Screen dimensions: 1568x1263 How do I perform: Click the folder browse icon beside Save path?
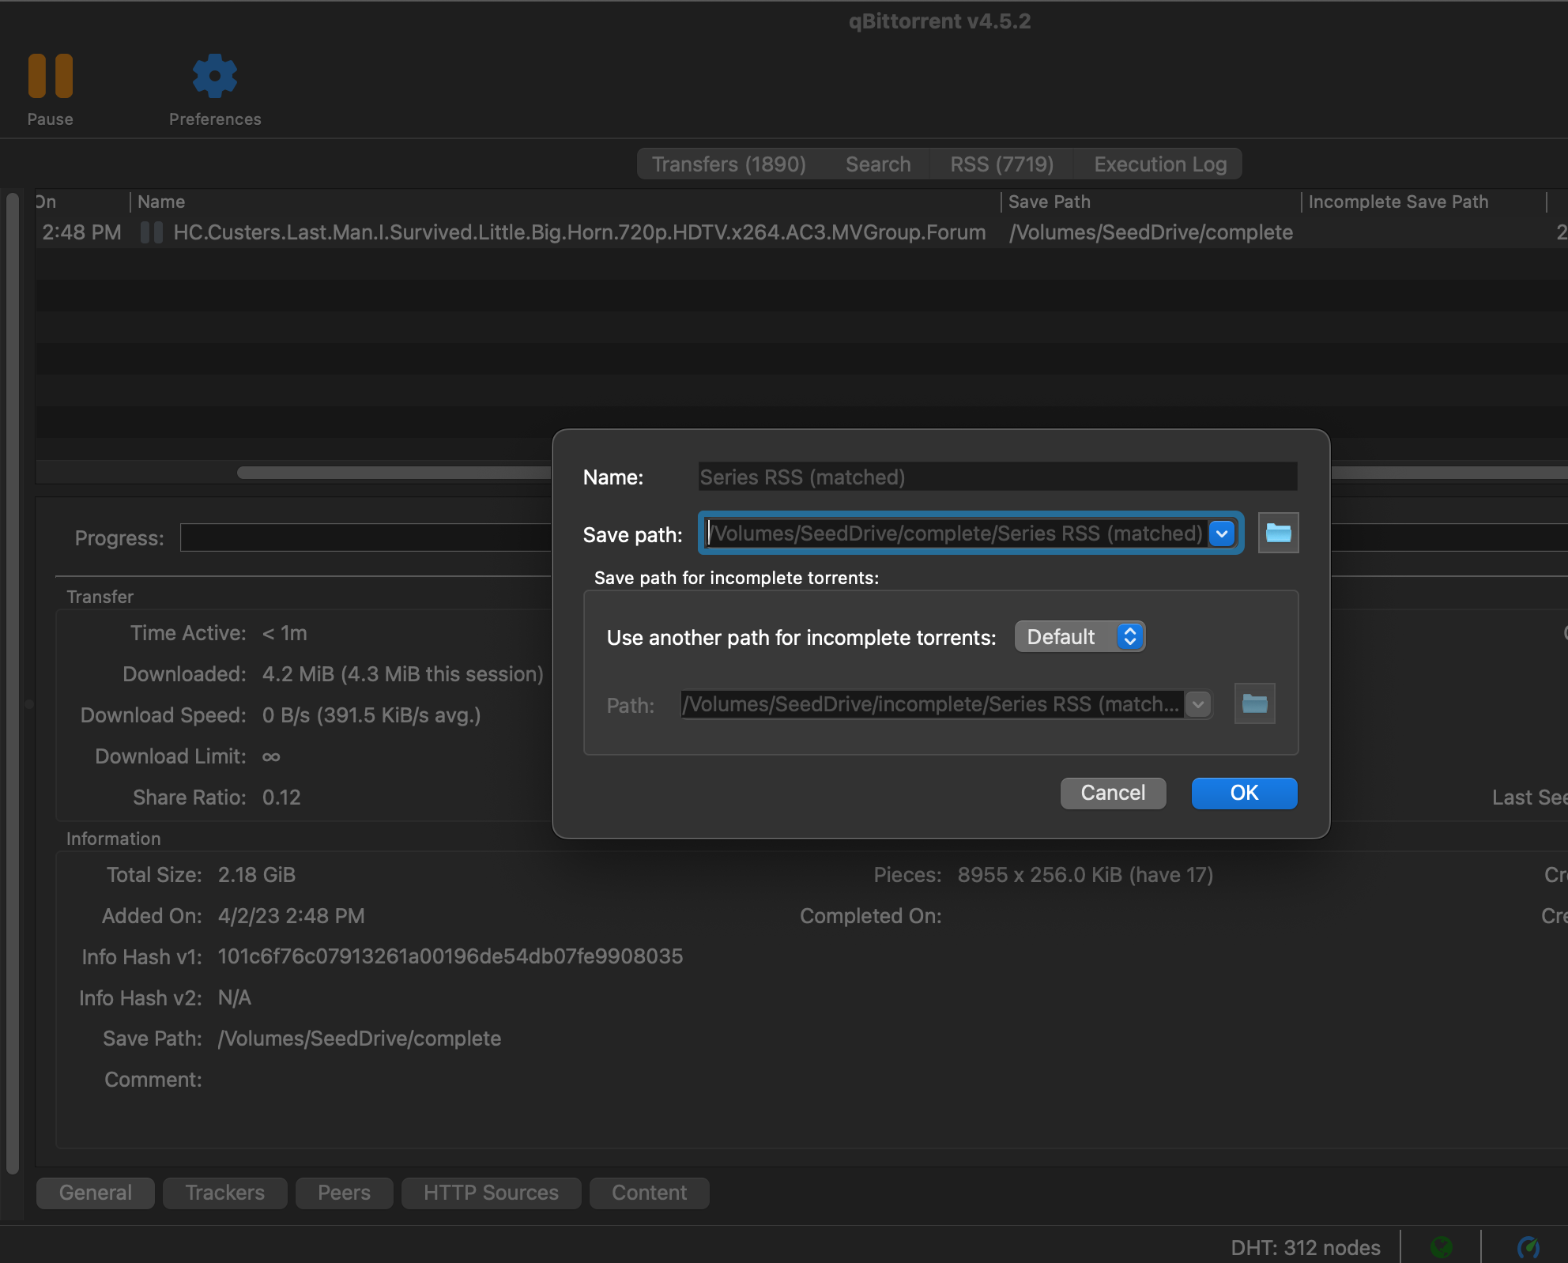tap(1277, 533)
